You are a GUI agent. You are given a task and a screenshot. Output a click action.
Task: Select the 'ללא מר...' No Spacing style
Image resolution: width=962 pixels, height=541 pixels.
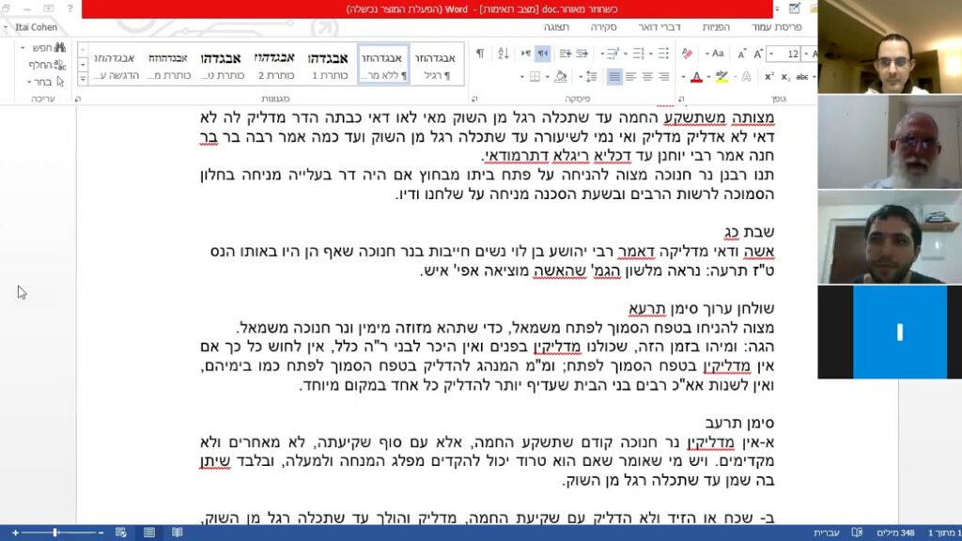[x=383, y=65]
